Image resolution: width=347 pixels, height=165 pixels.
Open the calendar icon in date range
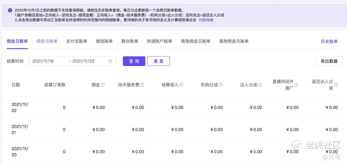[111, 61]
